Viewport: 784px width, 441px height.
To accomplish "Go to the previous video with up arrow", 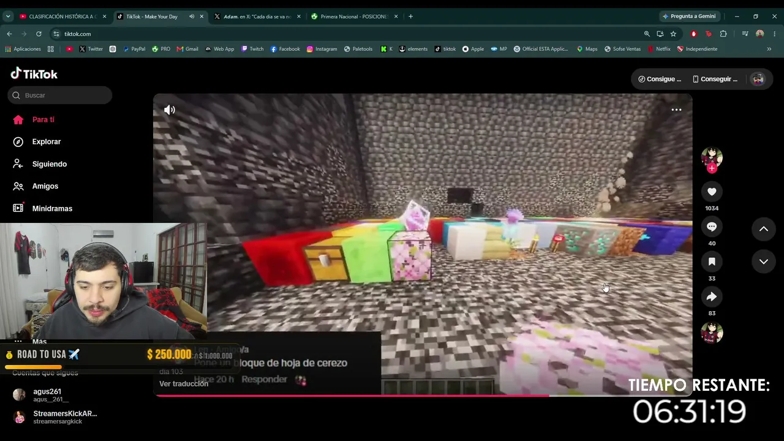I will [x=764, y=229].
